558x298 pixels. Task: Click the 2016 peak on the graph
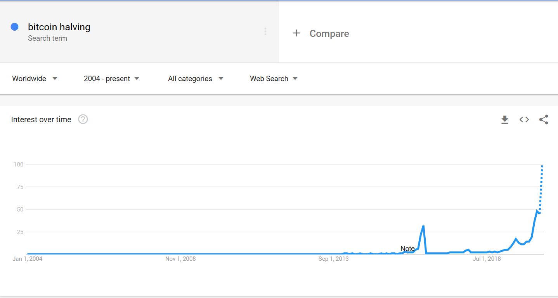(423, 226)
